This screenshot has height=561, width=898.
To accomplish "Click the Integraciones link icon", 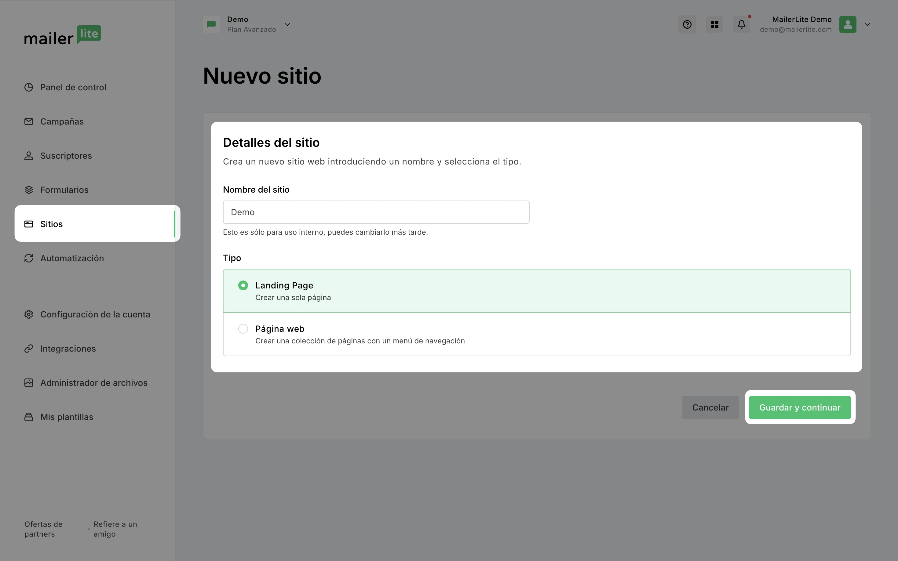I will (x=29, y=348).
